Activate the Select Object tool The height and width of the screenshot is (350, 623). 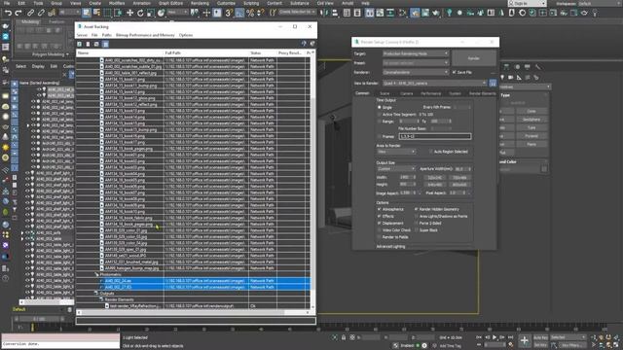[x=87, y=13]
